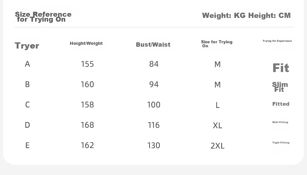Click the 'Size for Trying On' header
Viewport: 307px width, 175px height.
216,44
